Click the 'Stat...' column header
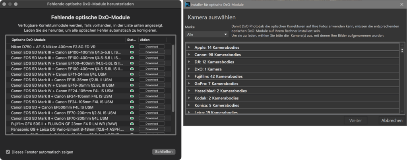407x160 pixels. (x=132, y=40)
